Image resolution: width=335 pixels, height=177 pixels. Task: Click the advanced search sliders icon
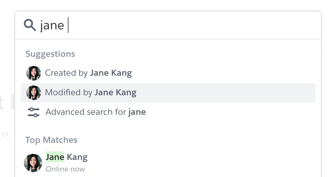[34, 112]
